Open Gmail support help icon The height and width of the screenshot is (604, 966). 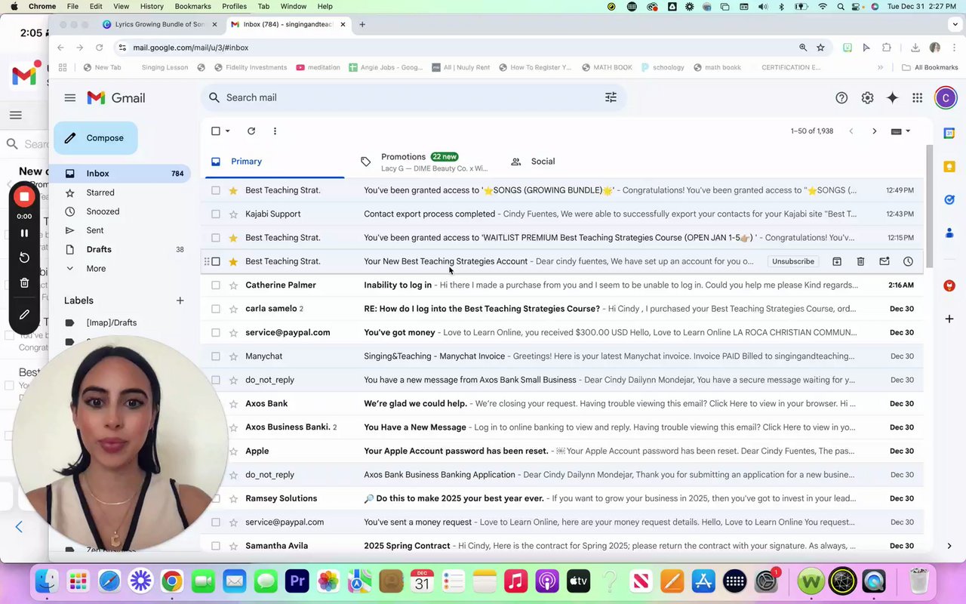841,97
